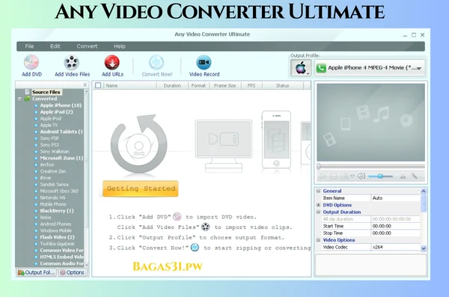
Task: Click the Add Video Files film reel icon
Action: [x=71, y=62]
